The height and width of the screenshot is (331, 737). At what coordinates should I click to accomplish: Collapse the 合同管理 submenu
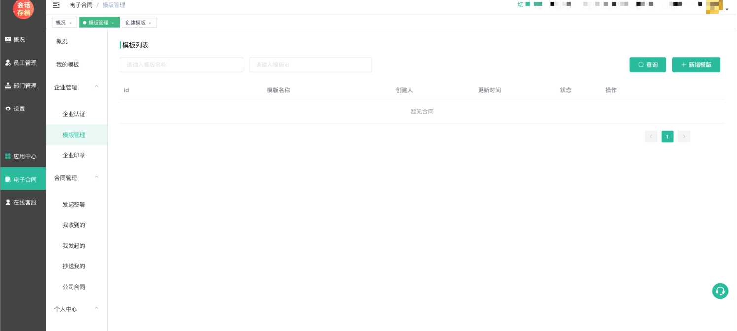[97, 177]
